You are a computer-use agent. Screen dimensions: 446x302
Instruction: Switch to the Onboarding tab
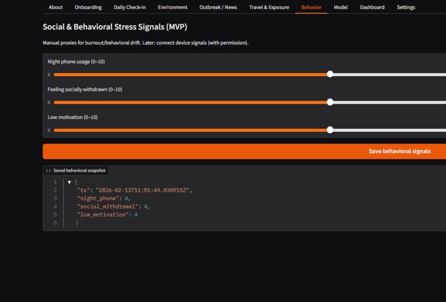pyautogui.click(x=88, y=7)
